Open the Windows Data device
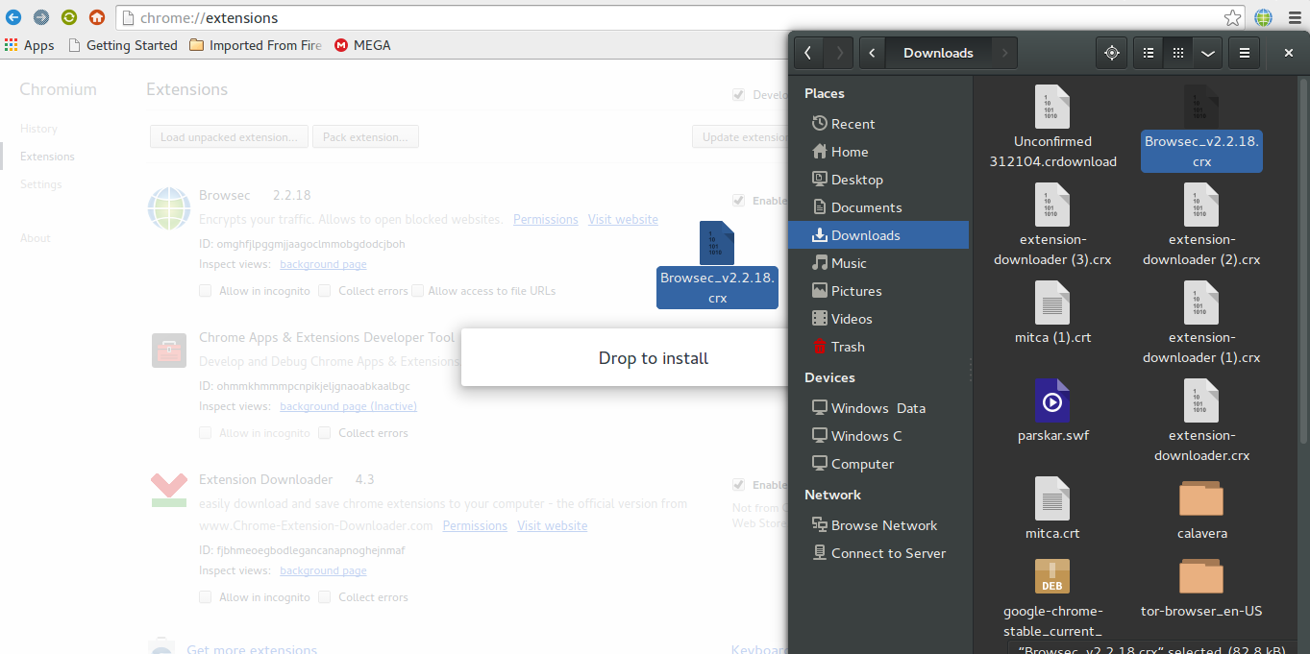Viewport: 1310px width, 654px height. click(878, 408)
